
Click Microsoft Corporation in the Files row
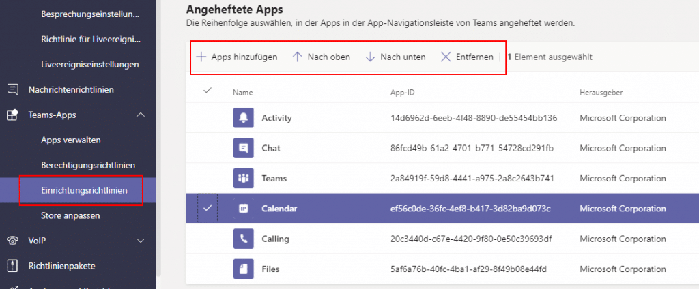pyautogui.click(x=623, y=269)
